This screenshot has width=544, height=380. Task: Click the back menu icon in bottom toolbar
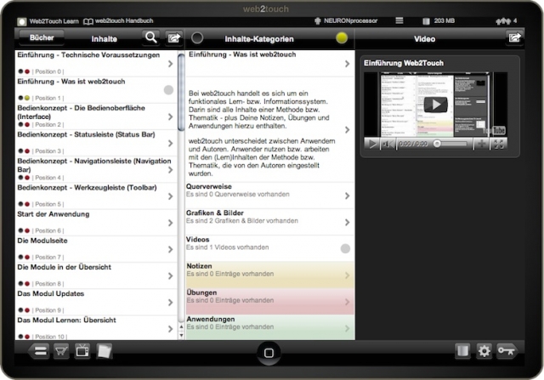pyautogui.click(x=38, y=351)
